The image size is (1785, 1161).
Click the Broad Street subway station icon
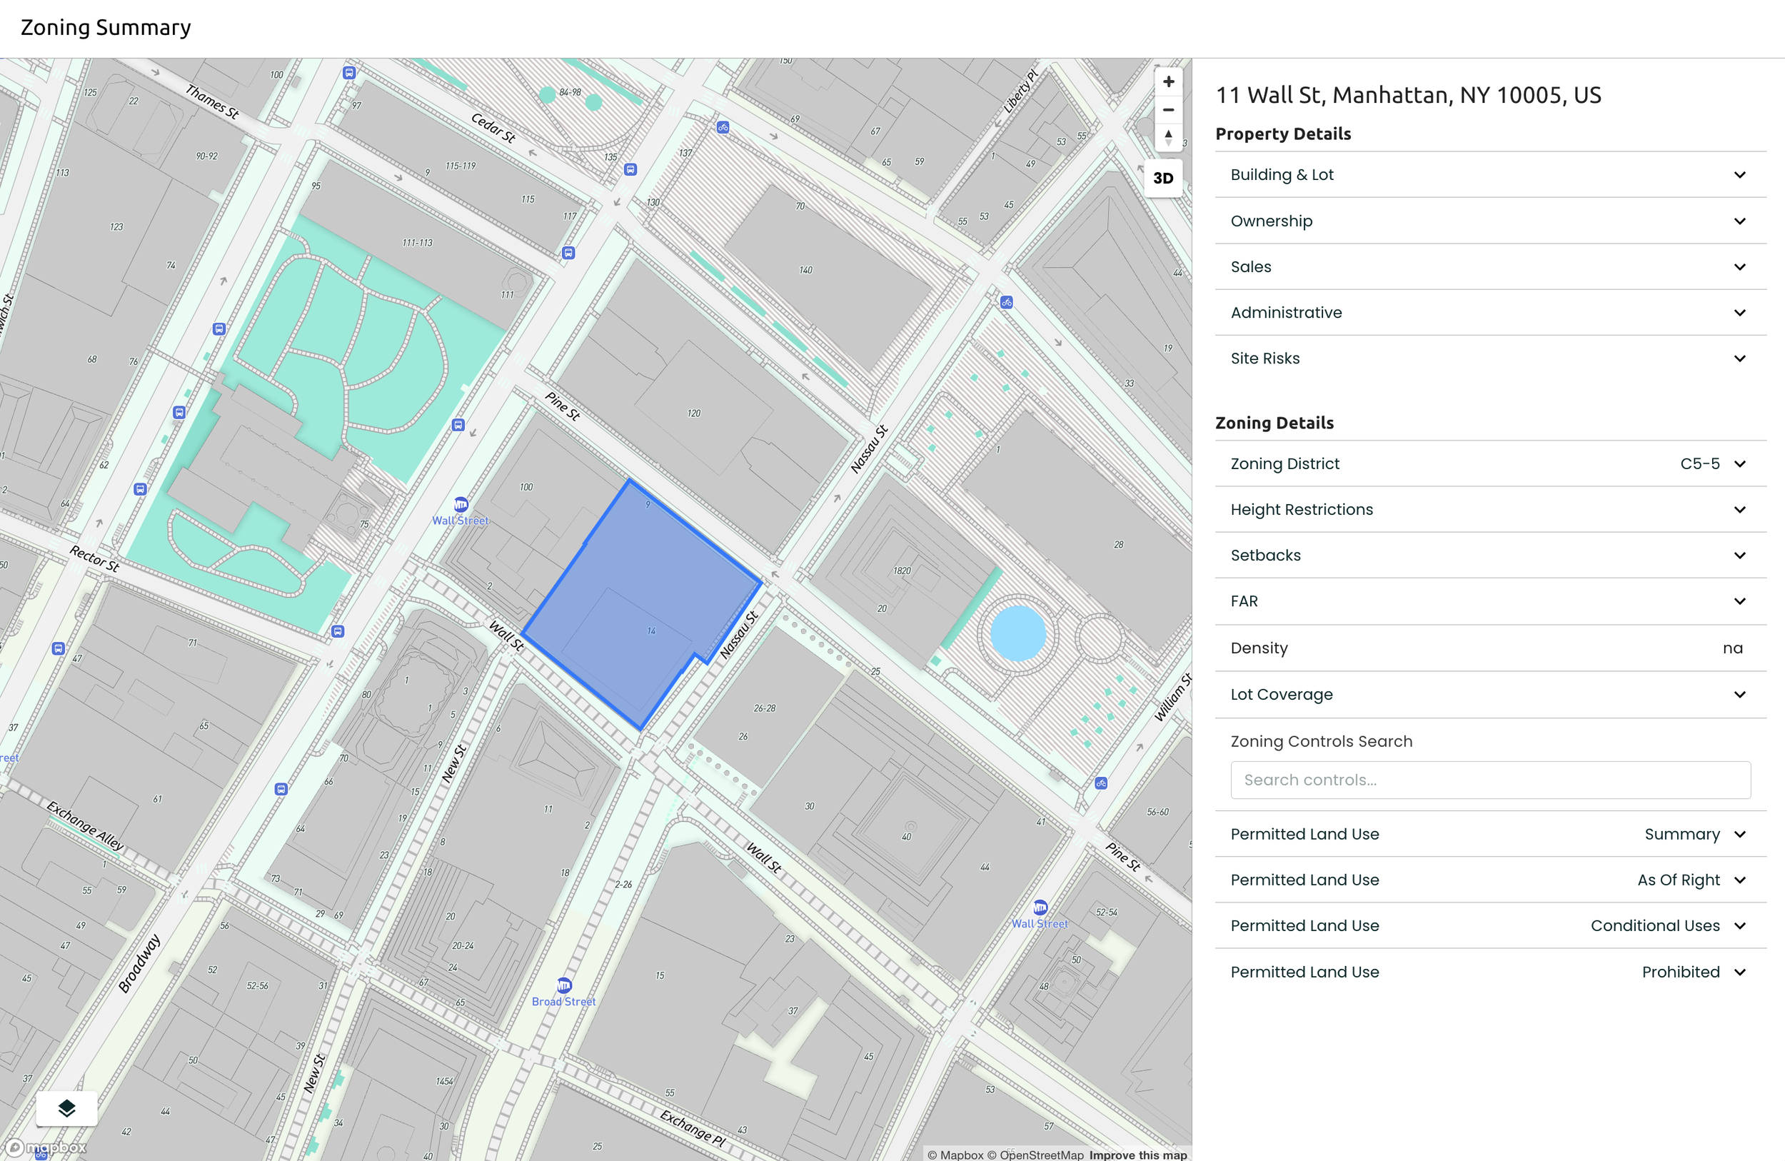pos(564,985)
